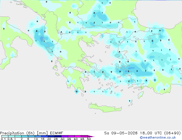The height and width of the screenshot is (140, 182).
Task: Click the above-50 arrow tip of legend
Action: (x=91, y=136)
